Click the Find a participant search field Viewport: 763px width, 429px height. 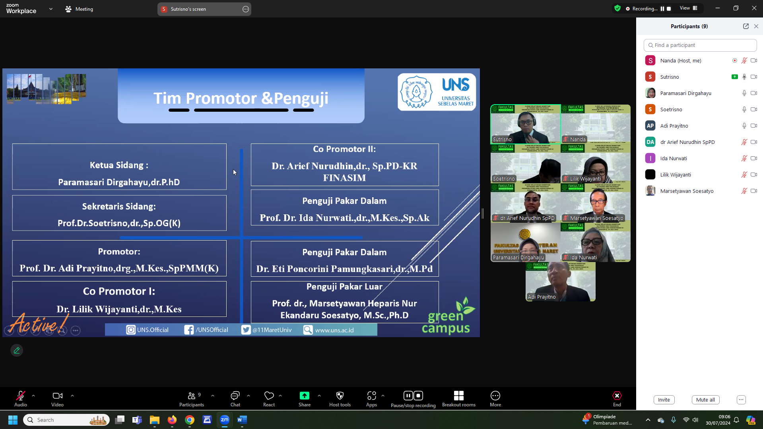coord(700,45)
